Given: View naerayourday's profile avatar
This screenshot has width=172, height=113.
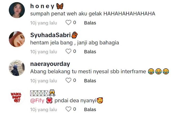Looking at the screenshot, I should (x=17, y=68).
